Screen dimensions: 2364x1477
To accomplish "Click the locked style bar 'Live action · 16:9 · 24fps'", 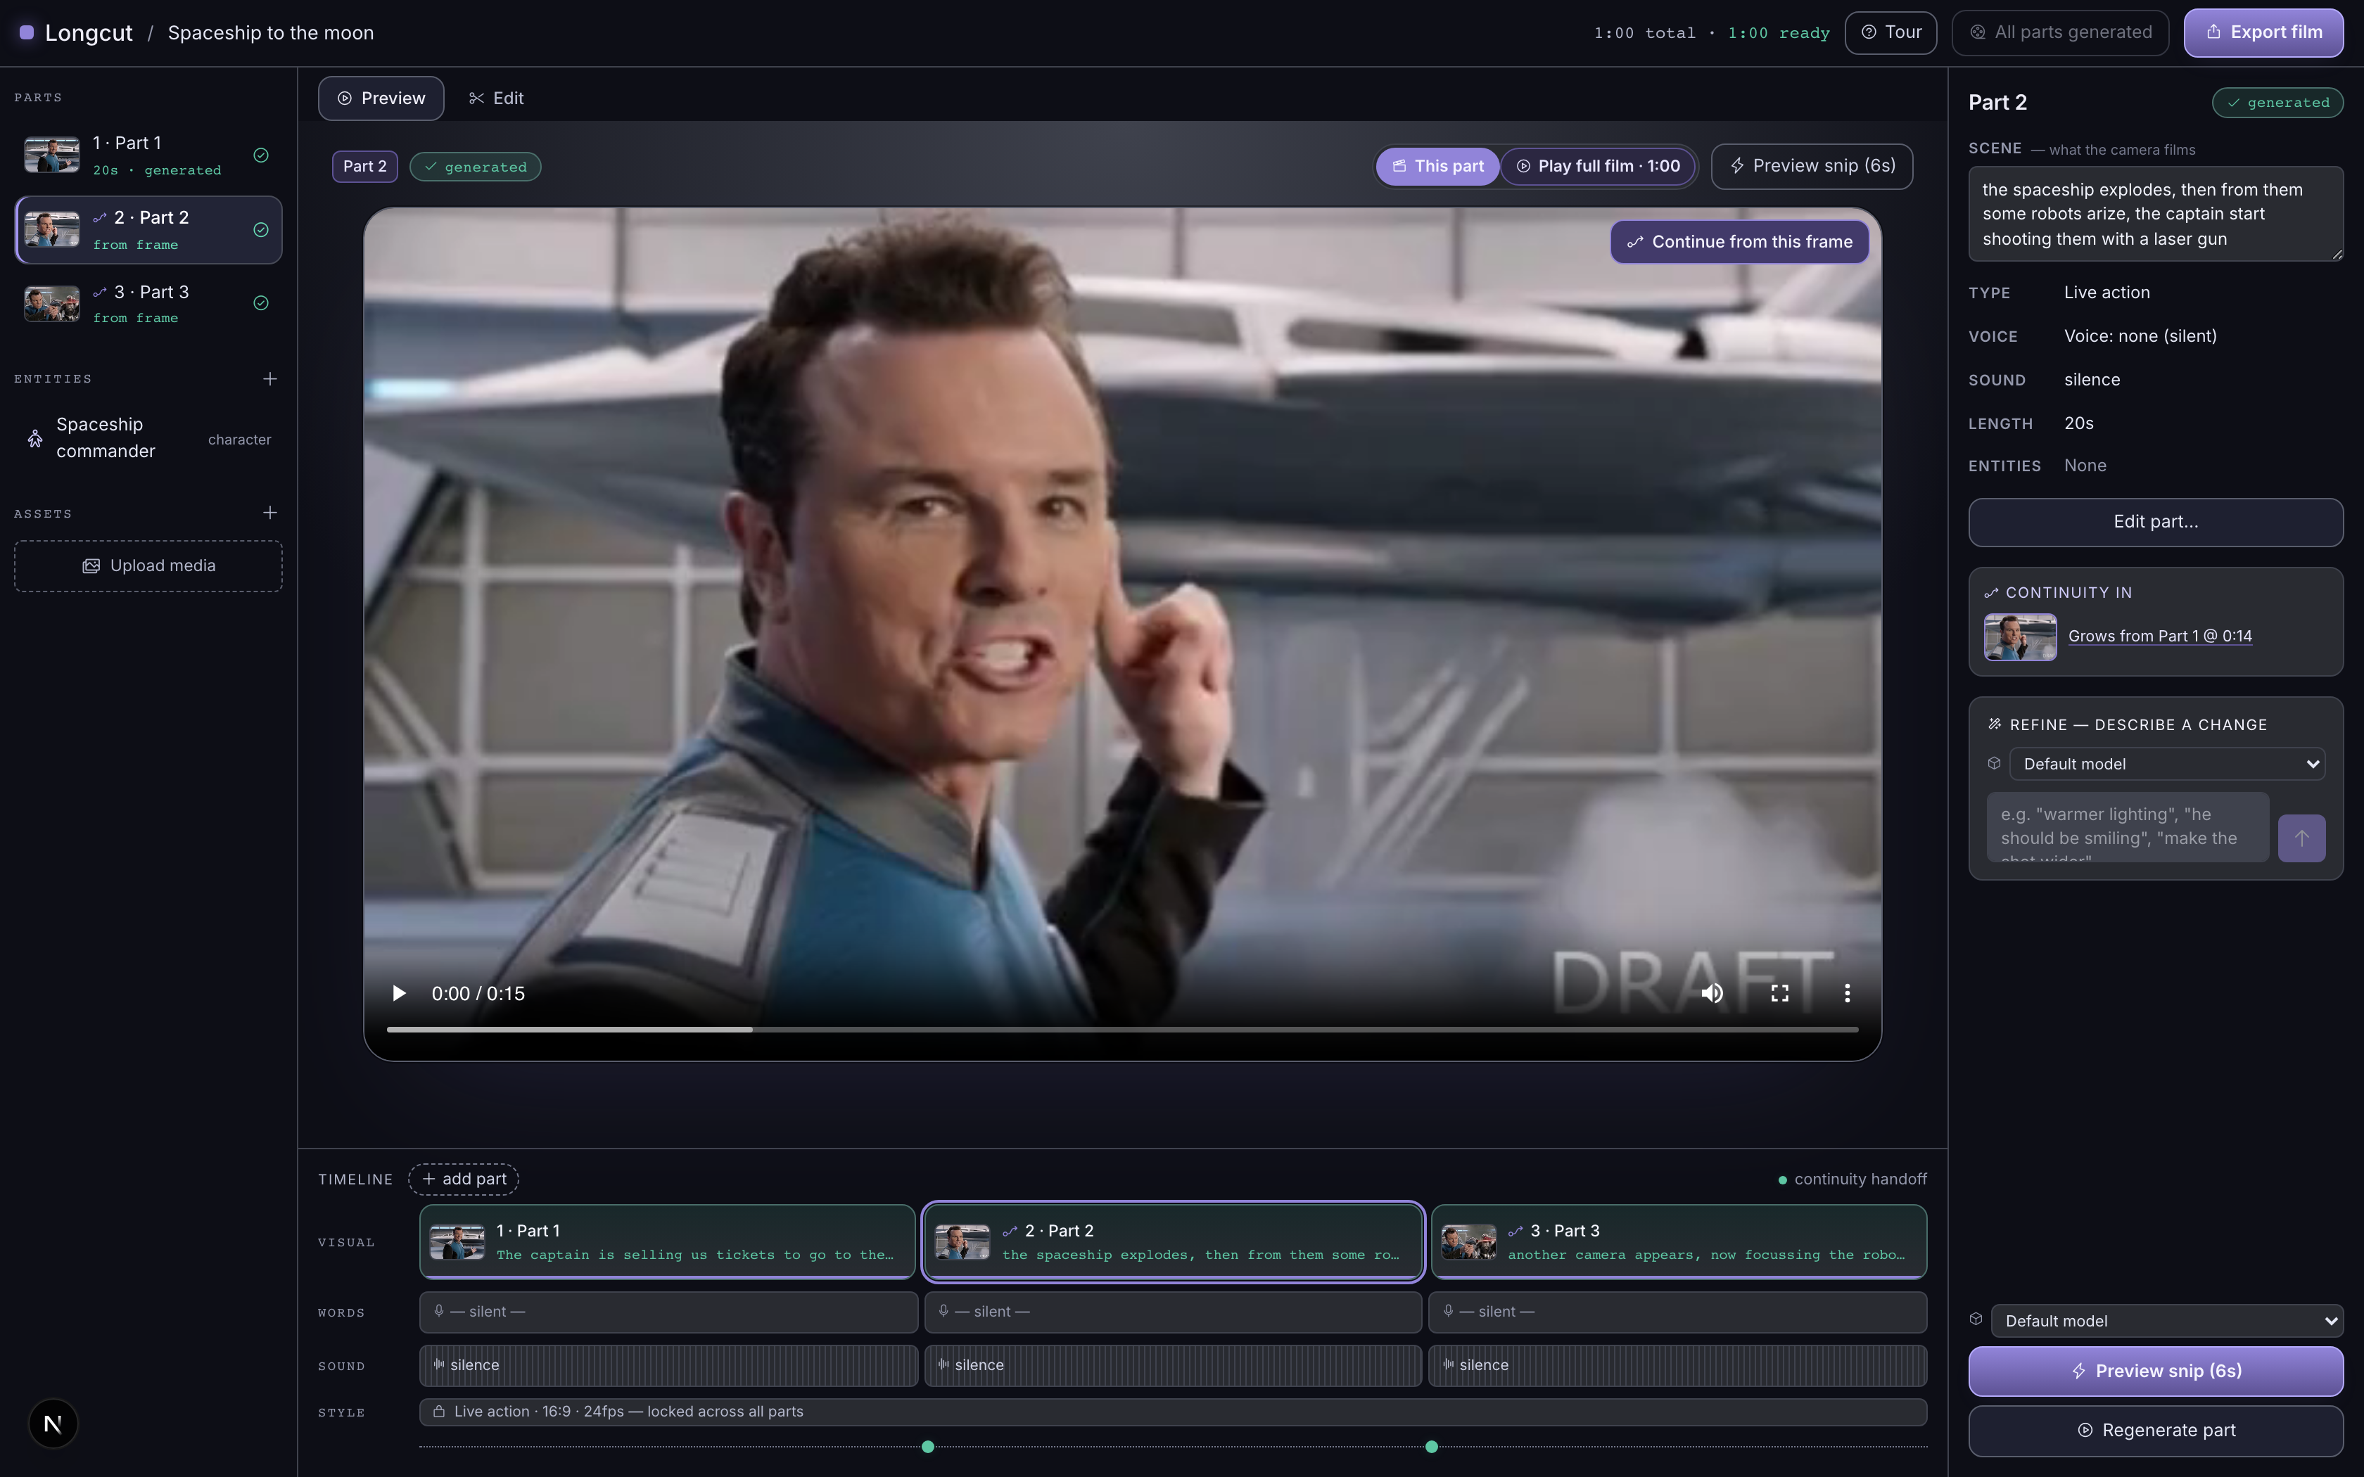I will [1172, 1412].
